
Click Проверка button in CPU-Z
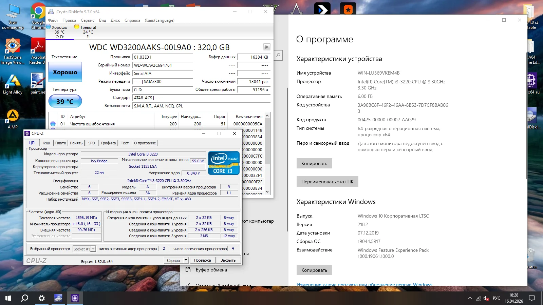pyautogui.click(x=202, y=260)
